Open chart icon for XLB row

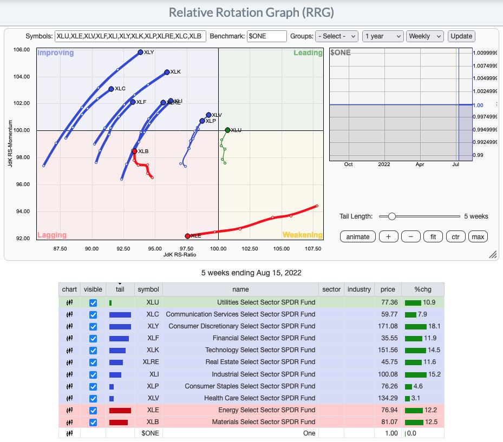[69, 422]
